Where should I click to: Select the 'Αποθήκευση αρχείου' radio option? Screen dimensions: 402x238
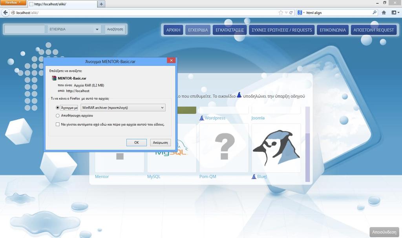click(58, 116)
